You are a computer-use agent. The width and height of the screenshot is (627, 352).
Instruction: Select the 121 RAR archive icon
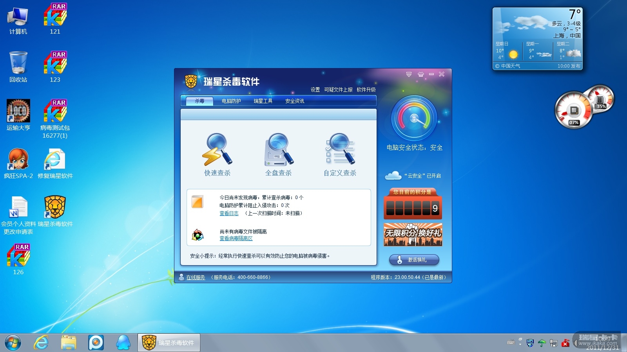[x=55, y=19]
